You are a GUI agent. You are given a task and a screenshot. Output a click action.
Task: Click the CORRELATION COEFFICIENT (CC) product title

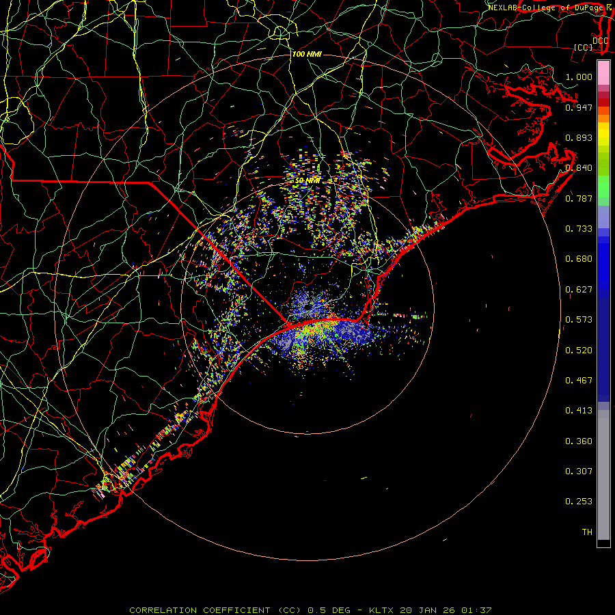[x=216, y=610]
